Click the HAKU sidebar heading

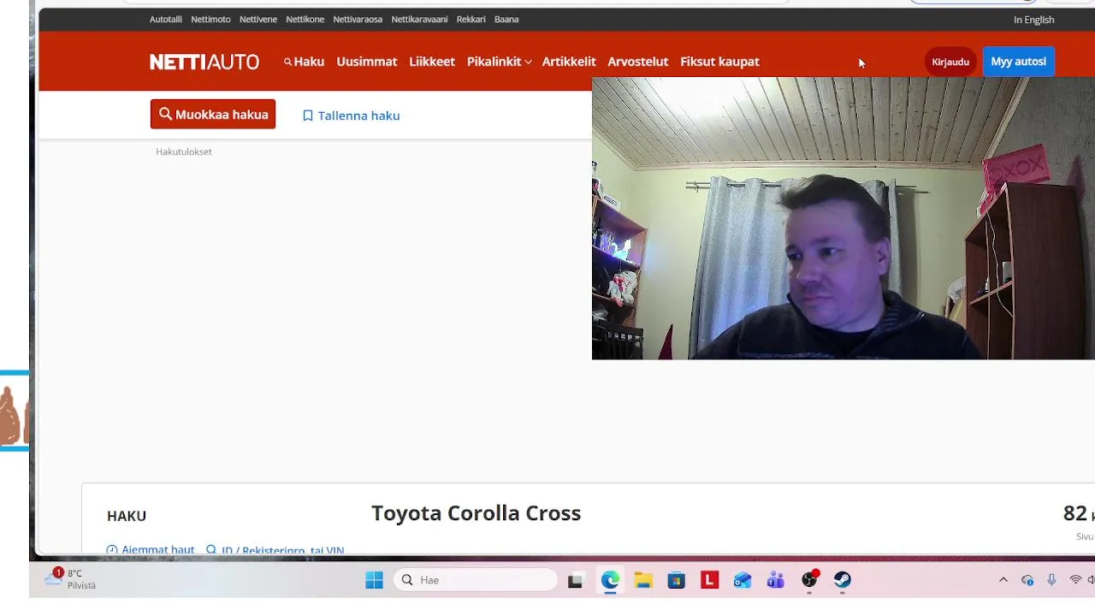(127, 516)
